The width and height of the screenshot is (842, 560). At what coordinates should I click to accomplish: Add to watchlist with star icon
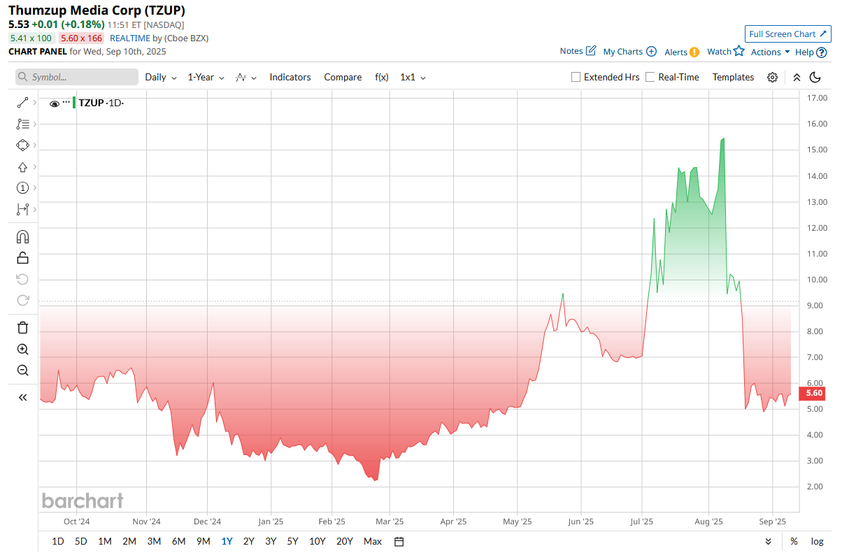point(739,51)
